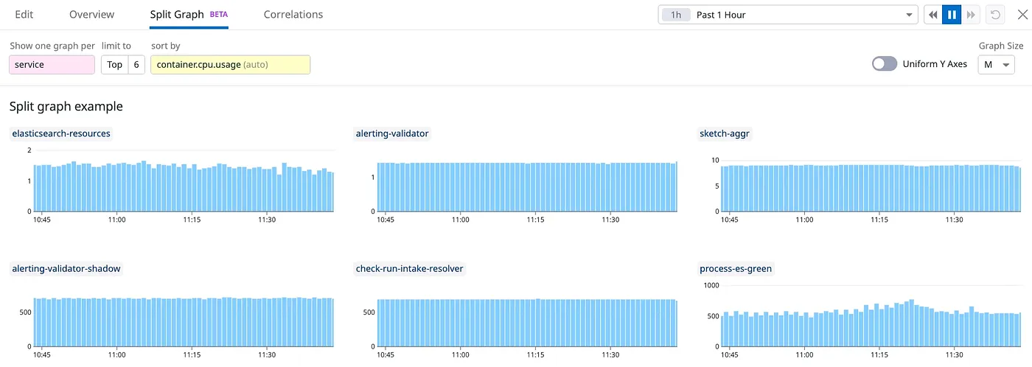
Task: Click the service grouping field
Action: pyautogui.click(x=52, y=65)
